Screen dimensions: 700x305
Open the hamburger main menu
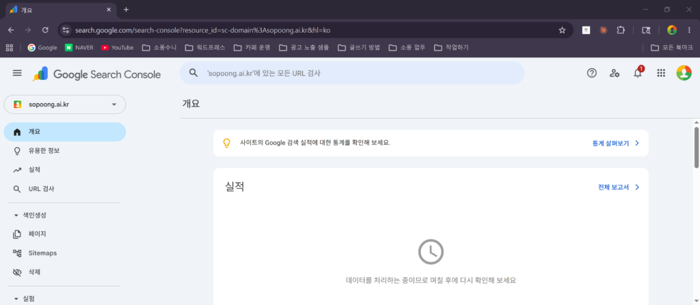(x=17, y=73)
